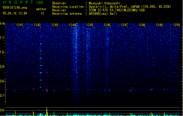Screen dimensions: 183x116
Task: Click the Receiver label
Action: point(59,10)
